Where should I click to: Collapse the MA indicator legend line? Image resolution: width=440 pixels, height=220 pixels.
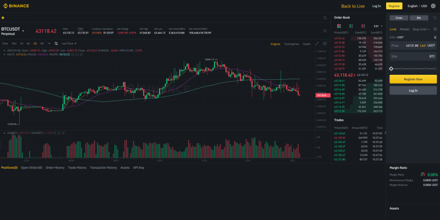[5, 54]
